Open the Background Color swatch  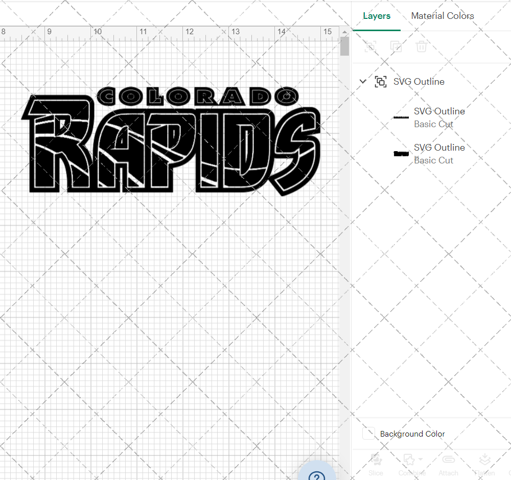[368, 434]
